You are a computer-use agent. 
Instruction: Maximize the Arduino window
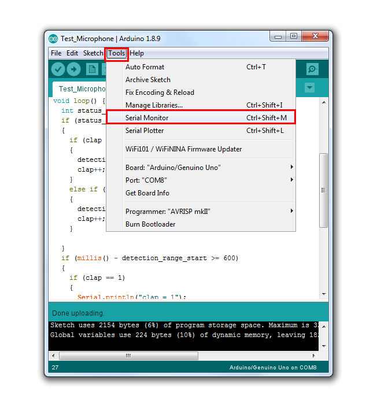pos(294,36)
